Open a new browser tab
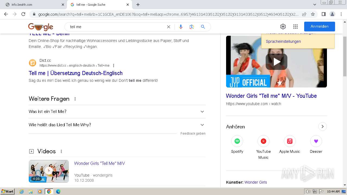Viewport: 347px width, 195px height. tap(138, 5)
